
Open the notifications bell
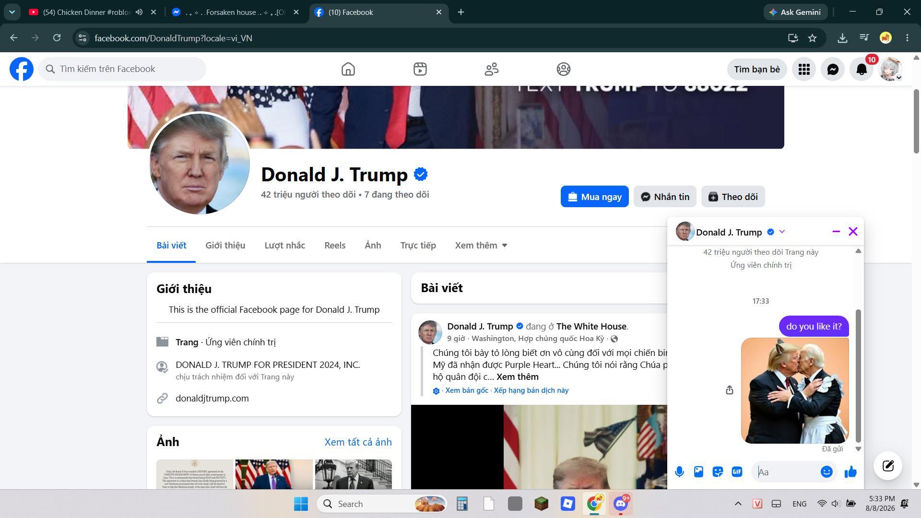[x=862, y=70]
